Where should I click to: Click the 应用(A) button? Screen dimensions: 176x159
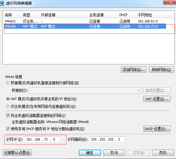pos(139,153)
